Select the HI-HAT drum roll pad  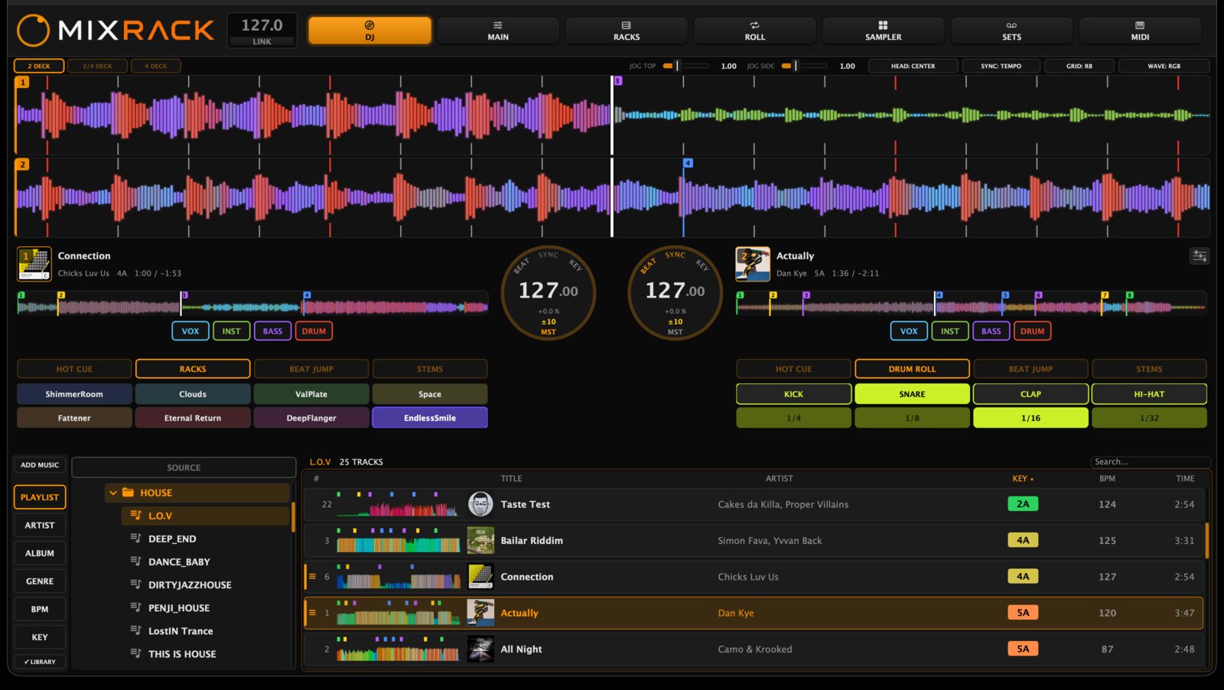click(1149, 394)
